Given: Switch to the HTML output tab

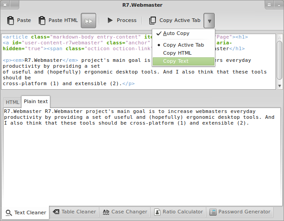Looking at the screenshot, I should [12, 102].
